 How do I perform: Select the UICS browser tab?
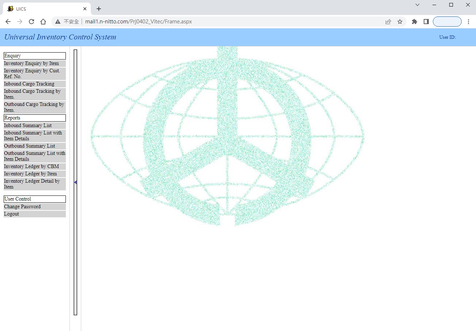coord(47,9)
